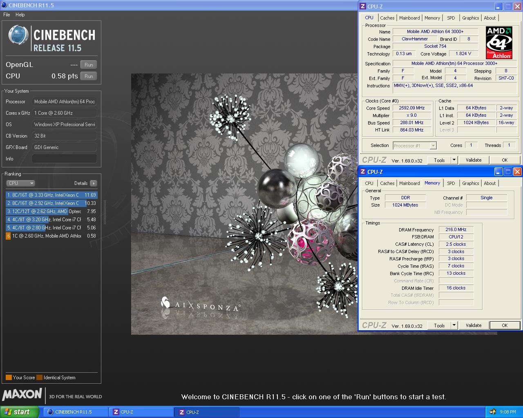This screenshot has height=418, width=523.
Task: Open the CPU ranking dropdown
Action: point(20,183)
